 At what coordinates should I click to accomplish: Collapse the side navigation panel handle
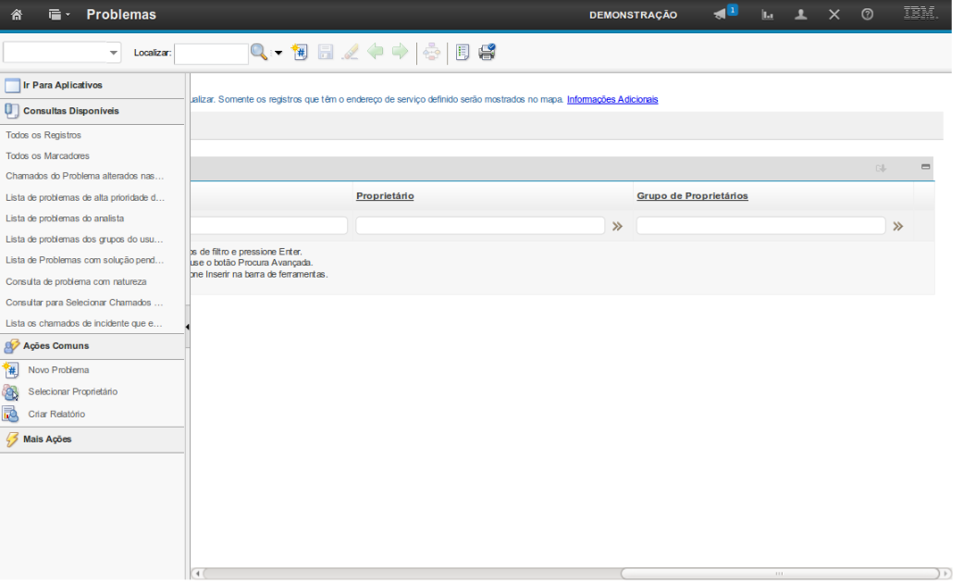point(188,327)
